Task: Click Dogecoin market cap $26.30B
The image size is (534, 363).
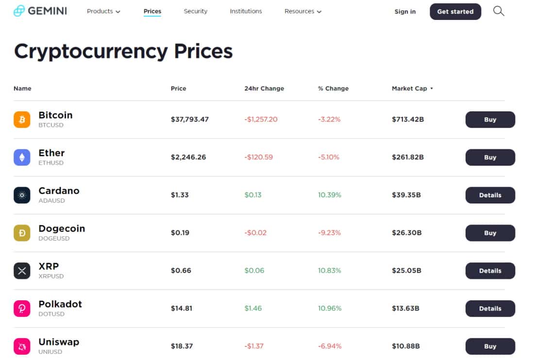Action: (x=407, y=233)
